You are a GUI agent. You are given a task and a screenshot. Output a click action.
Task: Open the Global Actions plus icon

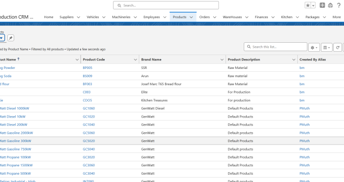pos(322,5)
